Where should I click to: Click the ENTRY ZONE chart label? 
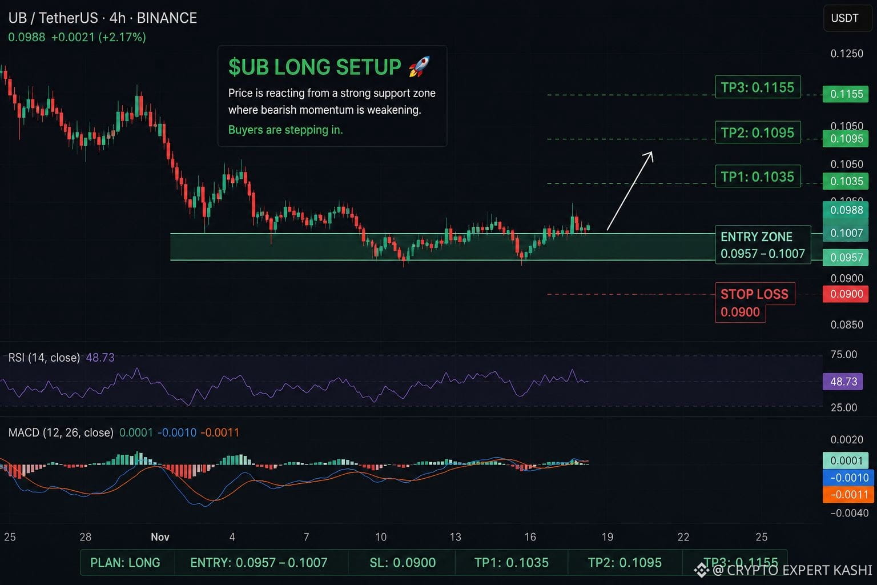click(x=763, y=245)
